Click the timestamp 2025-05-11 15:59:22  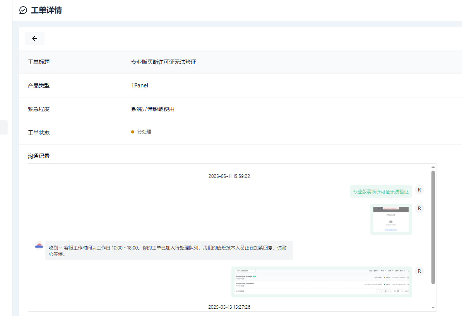tap(229, 176)
